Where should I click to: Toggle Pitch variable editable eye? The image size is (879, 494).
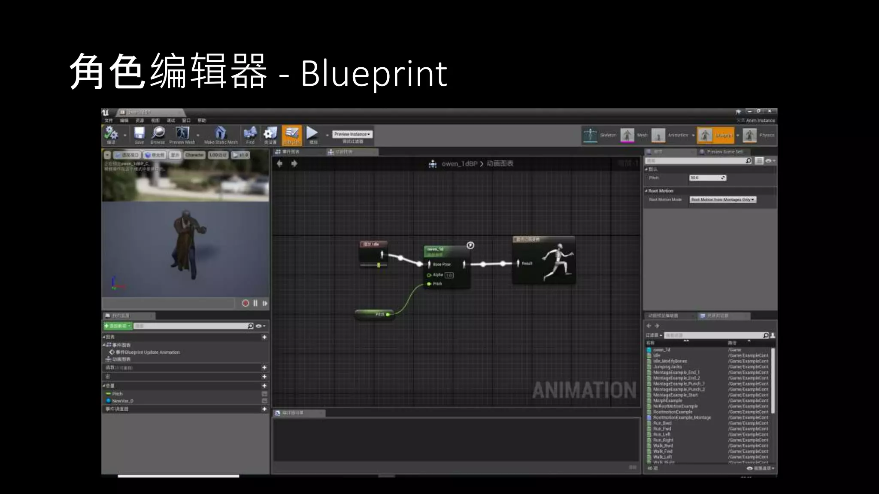(x=264, y=394)
